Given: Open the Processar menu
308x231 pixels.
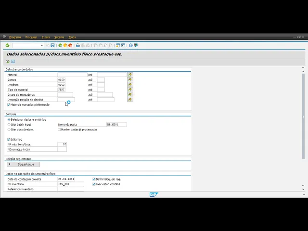Looking at the screenshot, I should 31,37.
